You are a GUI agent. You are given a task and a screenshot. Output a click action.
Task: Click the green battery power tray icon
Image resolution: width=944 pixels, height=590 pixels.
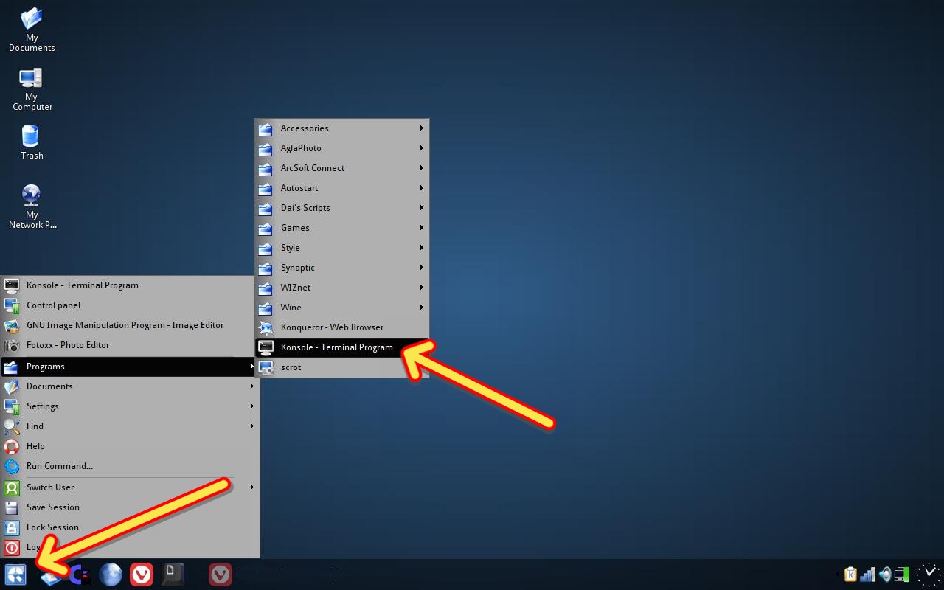coord(901,575)
